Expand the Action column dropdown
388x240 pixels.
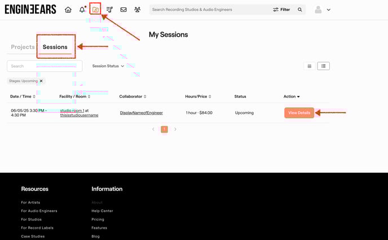pyautogui.click(x=292, y=97)
